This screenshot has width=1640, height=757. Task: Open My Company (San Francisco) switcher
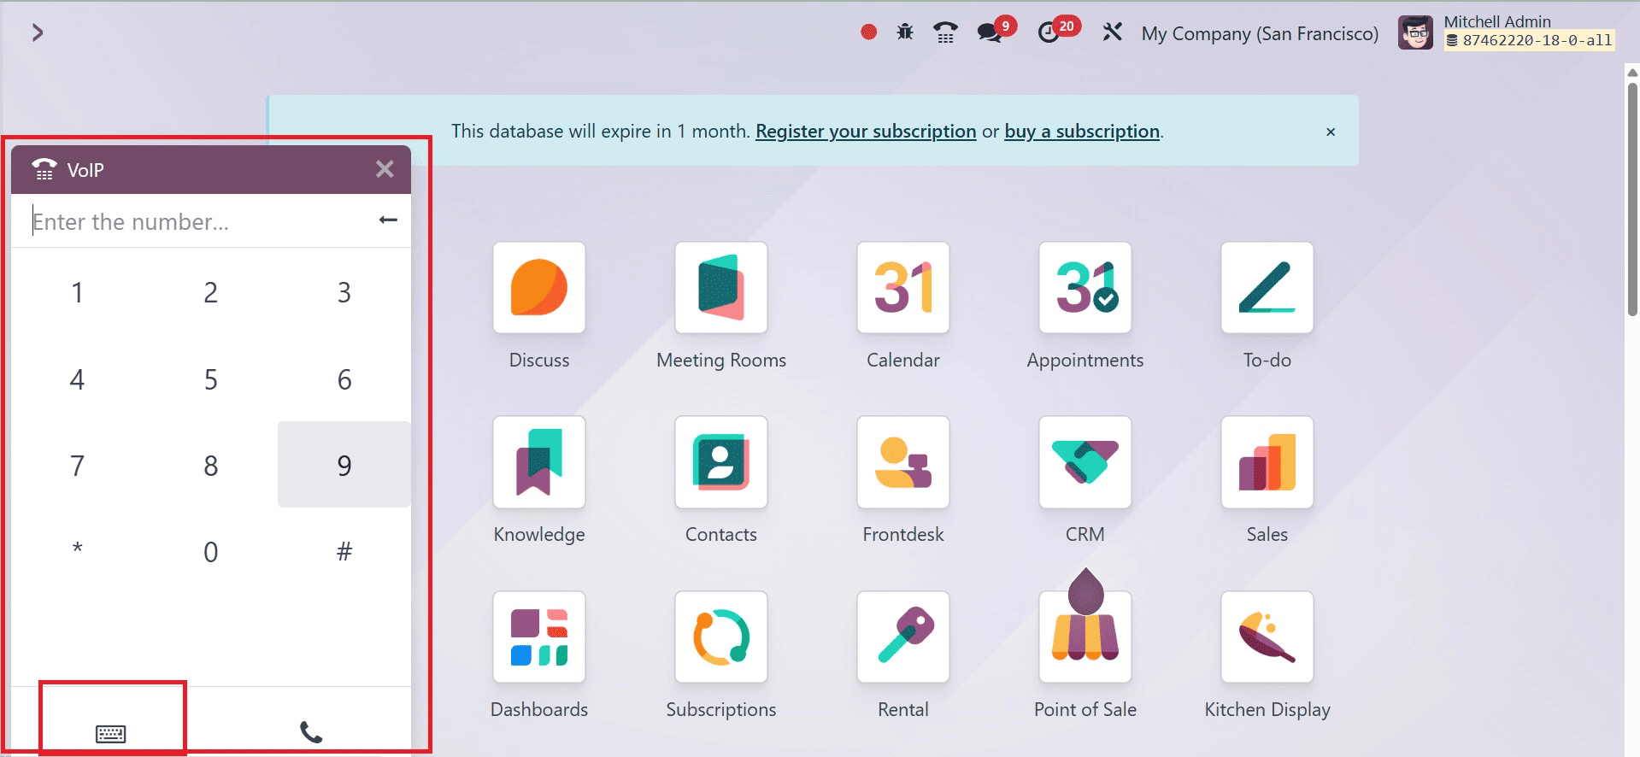point(1260,33)
